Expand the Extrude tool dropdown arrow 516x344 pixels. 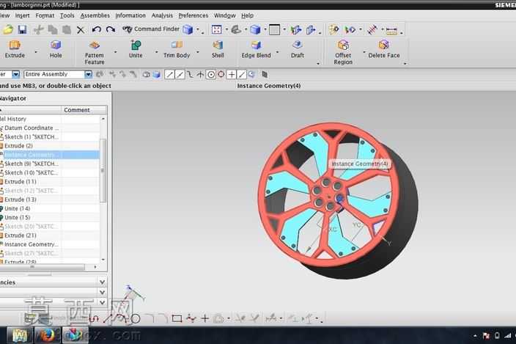coord(36,52)
